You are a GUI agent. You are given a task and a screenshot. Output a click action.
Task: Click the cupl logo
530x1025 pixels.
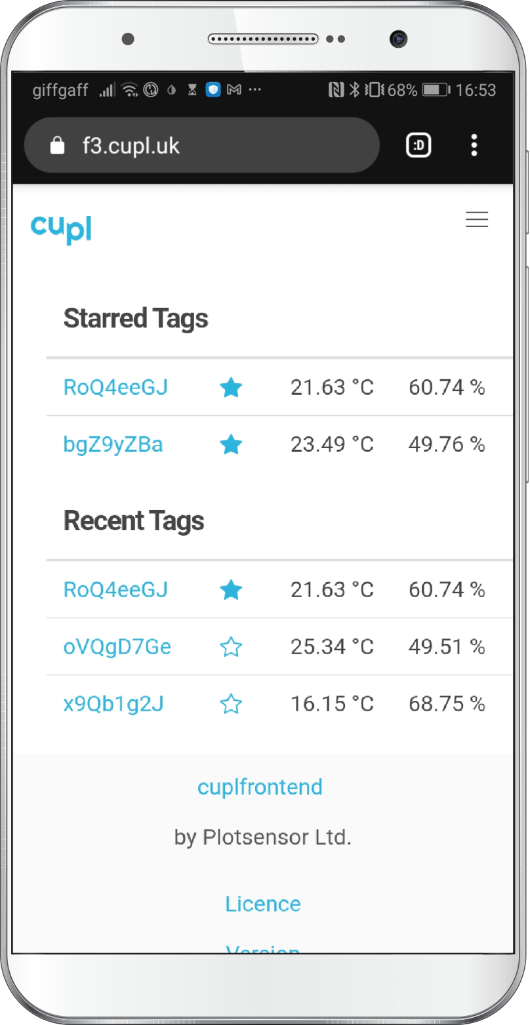61,229
